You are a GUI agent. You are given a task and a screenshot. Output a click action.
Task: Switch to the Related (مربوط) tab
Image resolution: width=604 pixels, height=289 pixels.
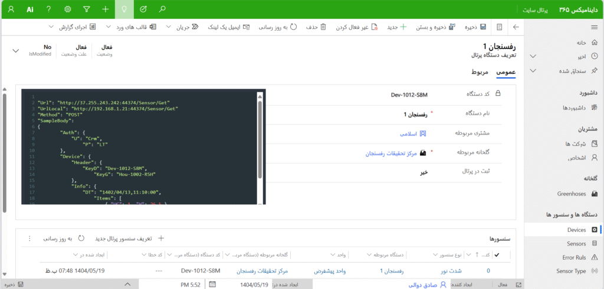point(480,72)
